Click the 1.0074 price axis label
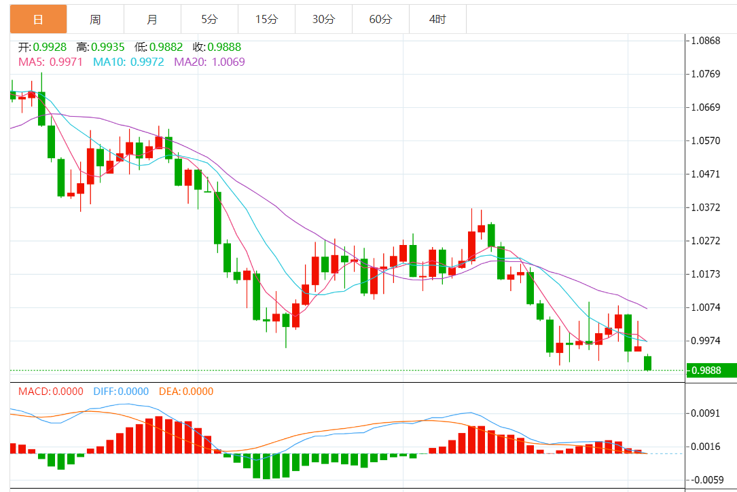Screen dimensions: 737x492 706,307
